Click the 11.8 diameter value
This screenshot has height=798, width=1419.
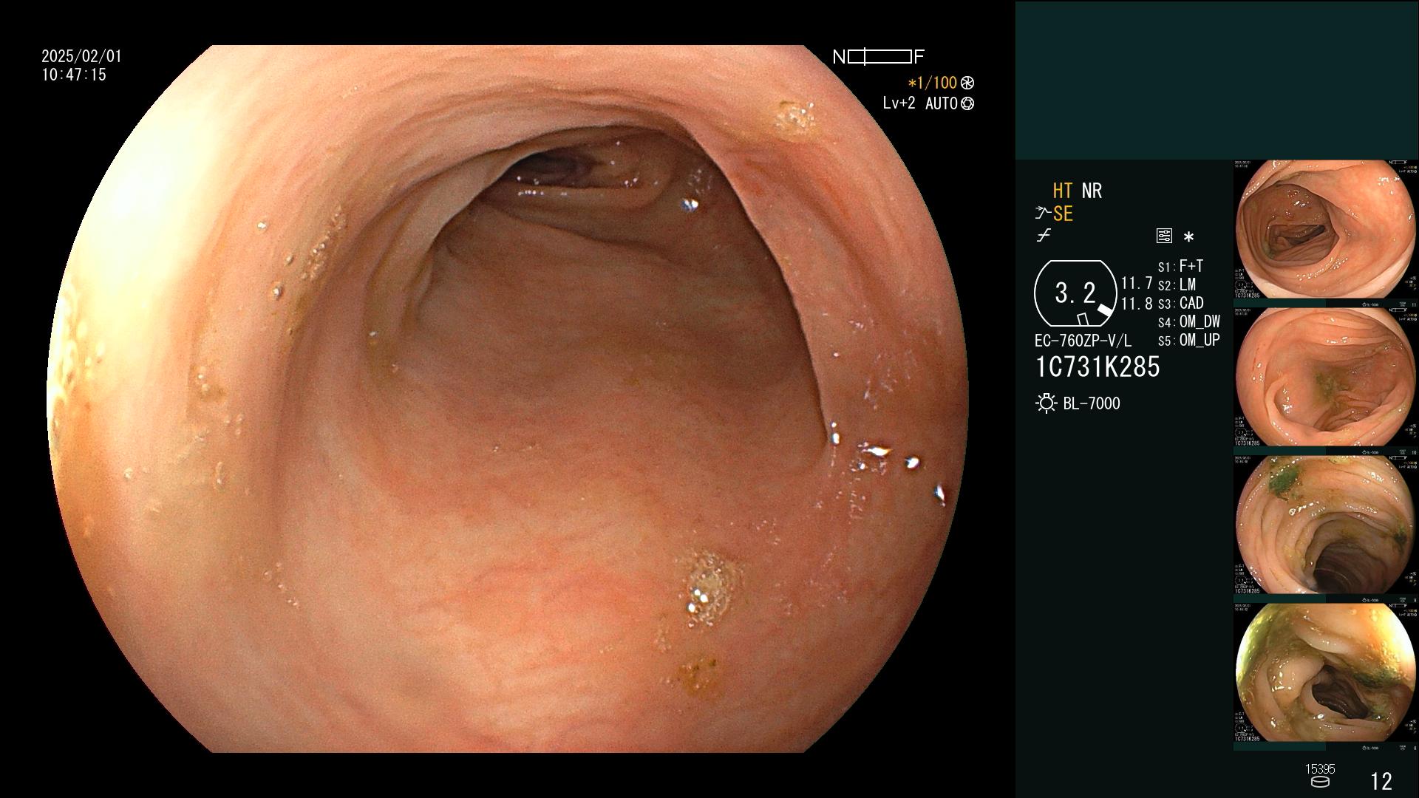1137,304
